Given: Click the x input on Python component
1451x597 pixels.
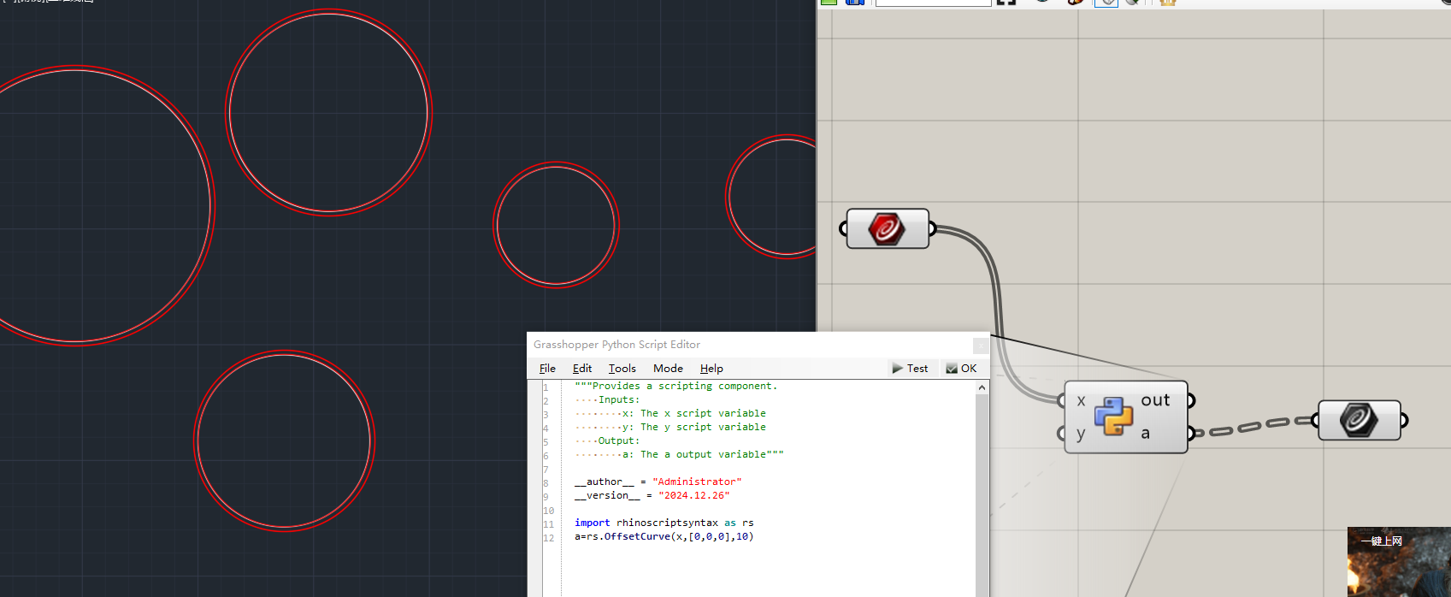Looking at the screenshot, I should coord(1081,400).
